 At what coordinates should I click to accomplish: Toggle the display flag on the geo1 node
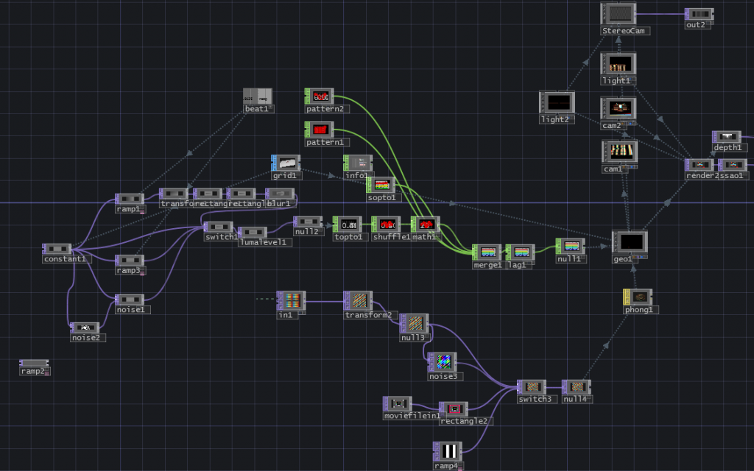(642, 257)
